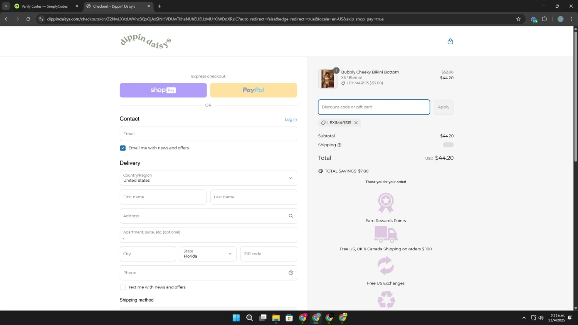
Task: Click the City field
Action: (148, 254)
